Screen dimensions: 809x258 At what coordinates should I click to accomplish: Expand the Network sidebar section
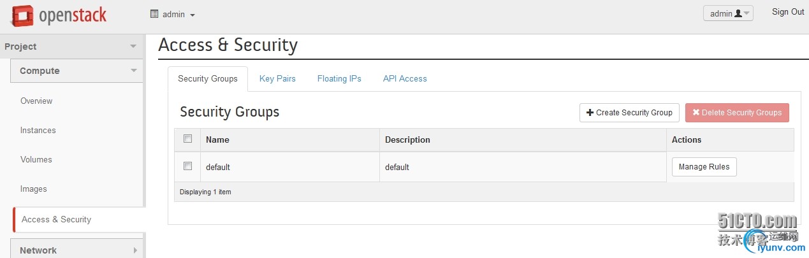click(x=77, y=250)
